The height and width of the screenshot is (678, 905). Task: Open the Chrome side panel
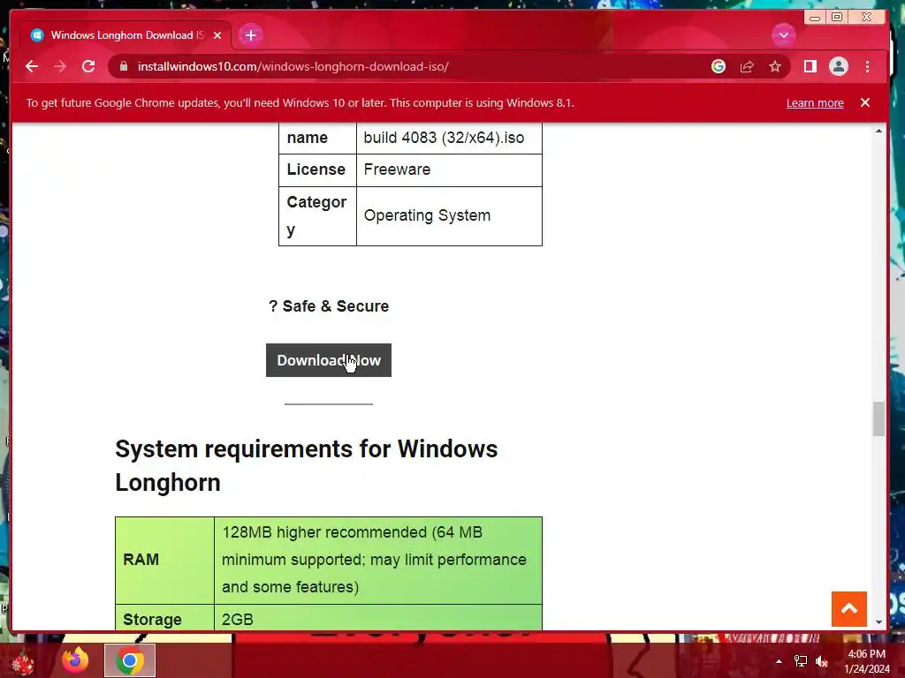click(x=810, y=67)
